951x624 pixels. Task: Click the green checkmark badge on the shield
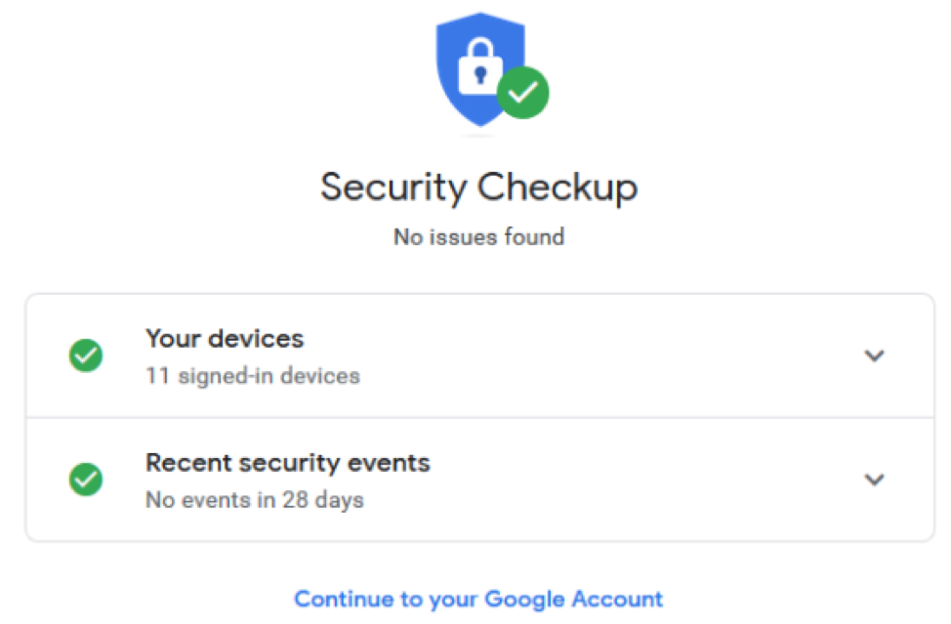point(522,93)
